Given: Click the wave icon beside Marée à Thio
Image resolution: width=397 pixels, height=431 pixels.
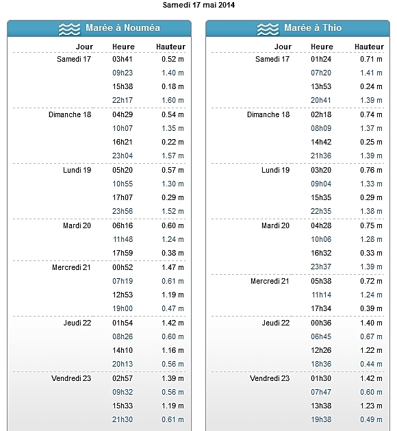Looking at the screenshot, I should 268,29.
